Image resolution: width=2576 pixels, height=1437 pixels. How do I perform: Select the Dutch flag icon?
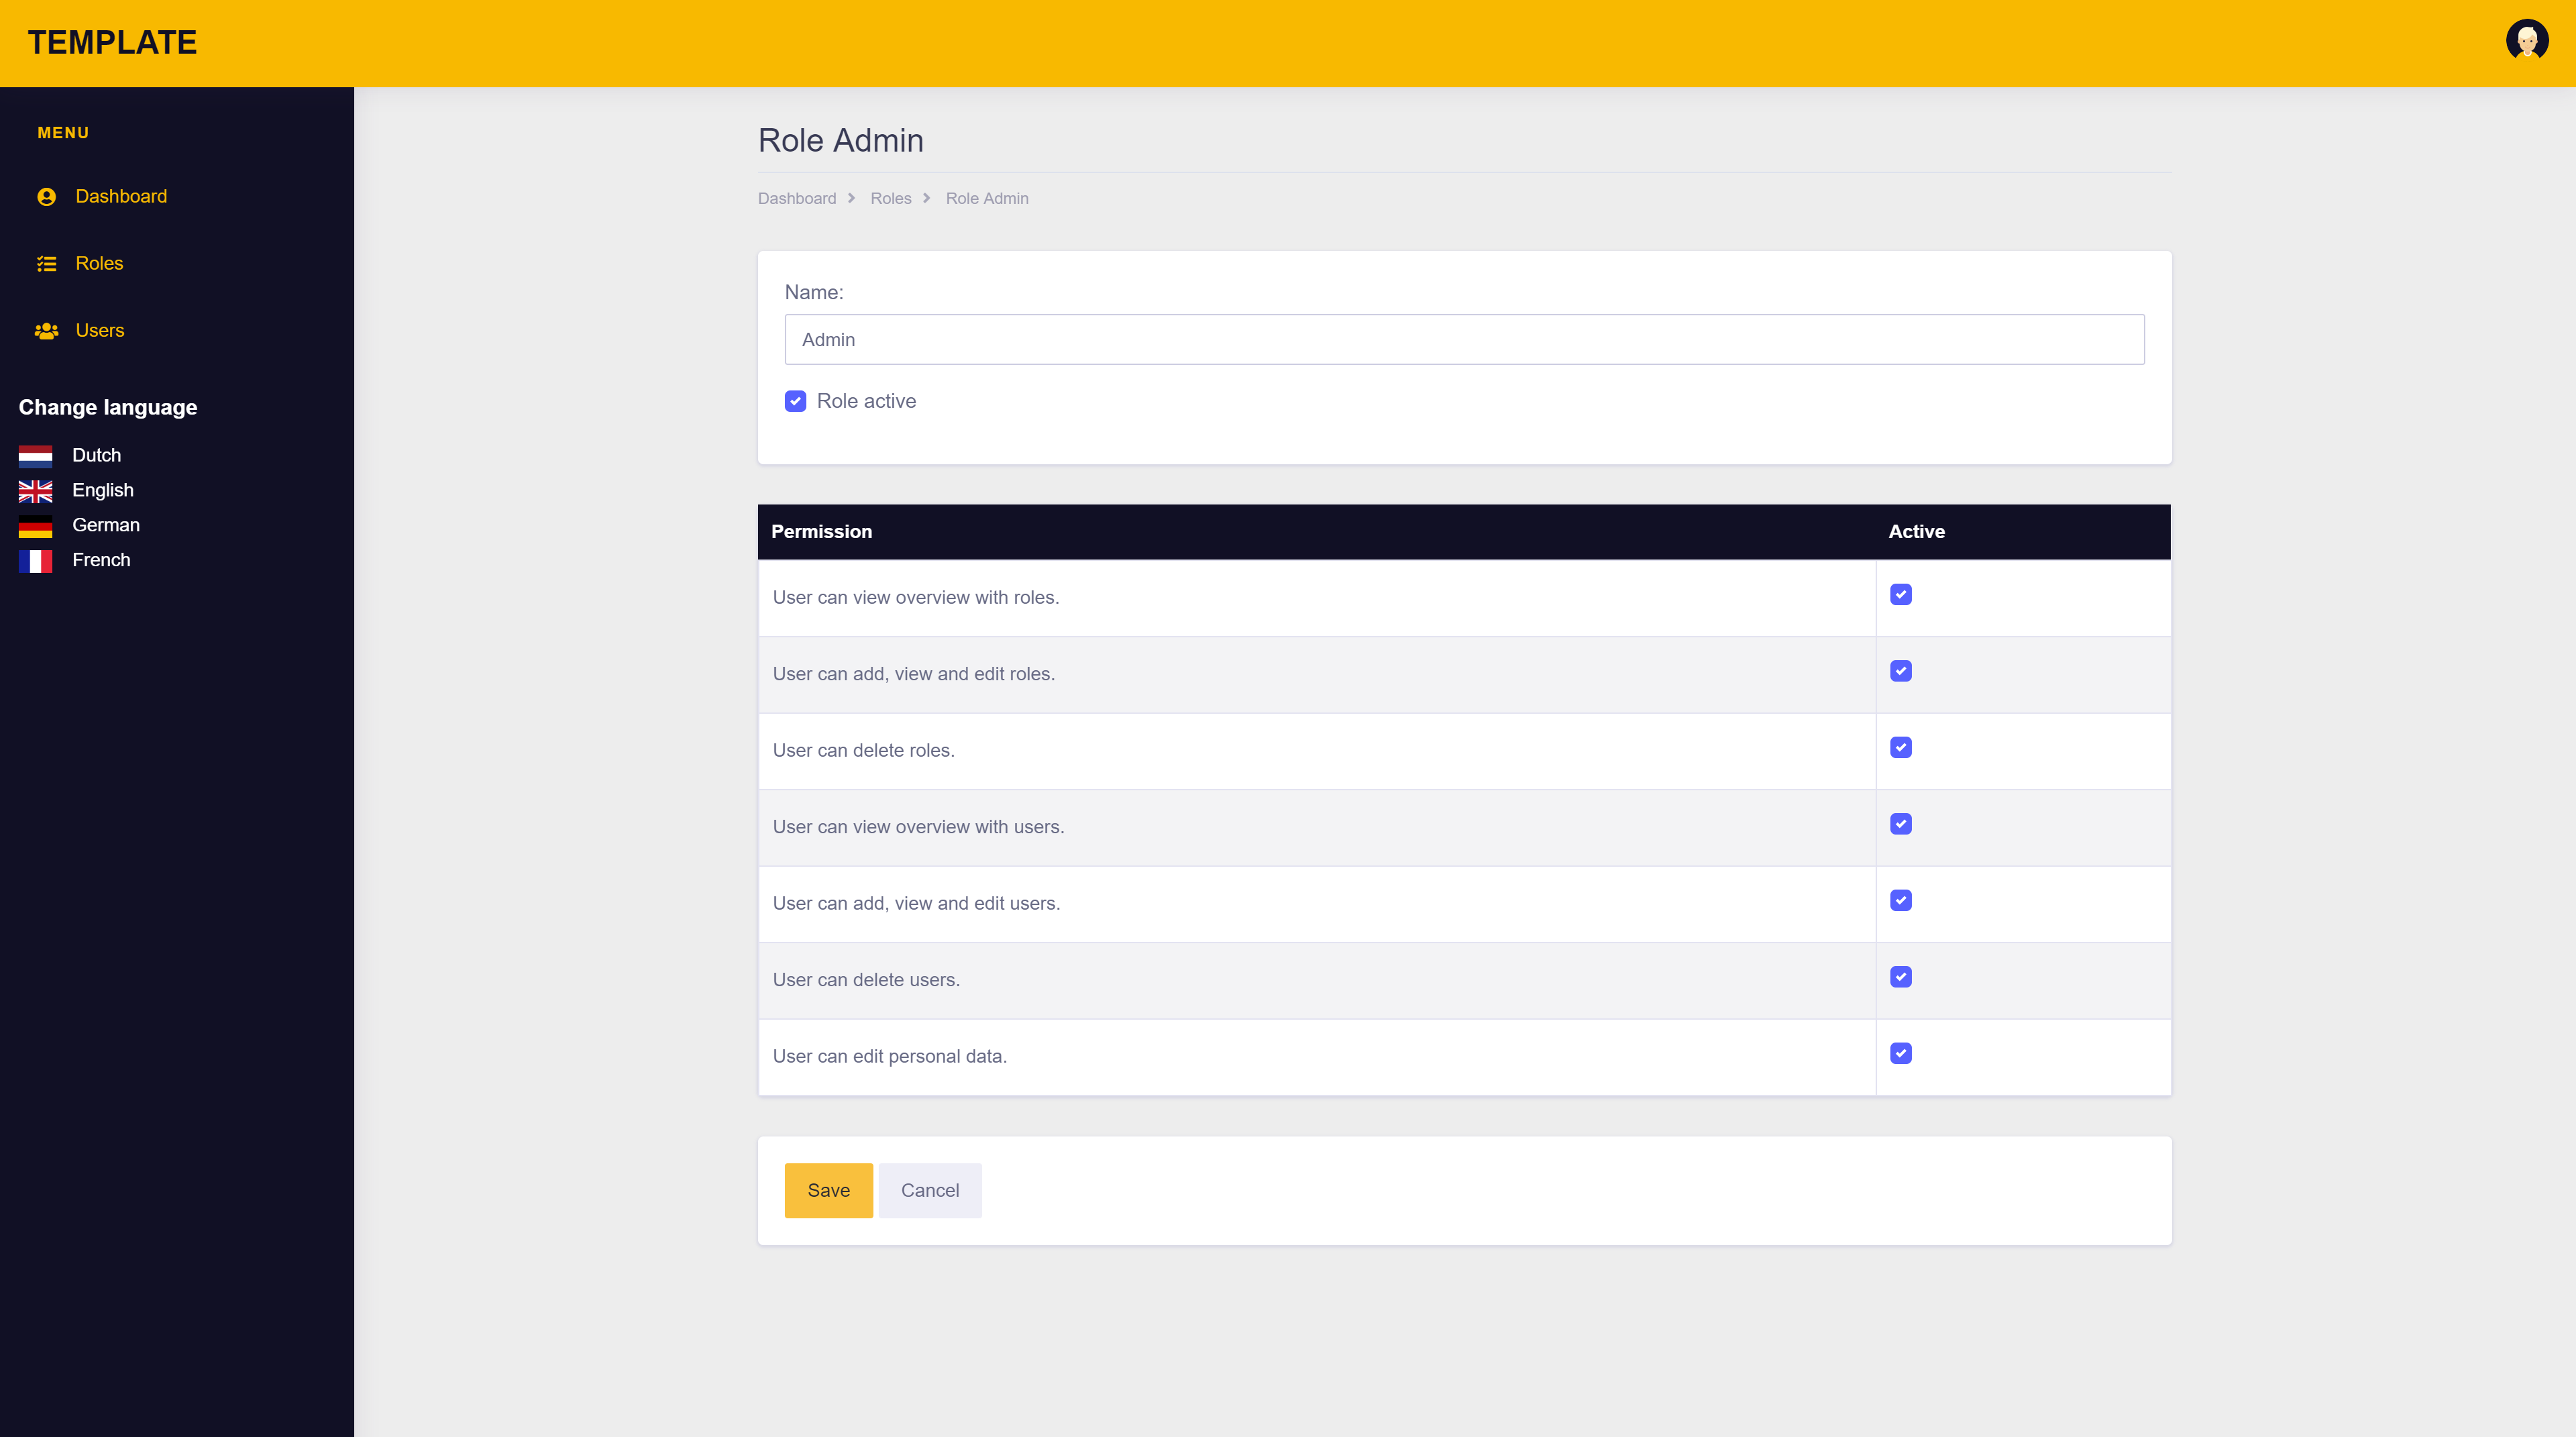pyautogui.click(x=35, y=456)
